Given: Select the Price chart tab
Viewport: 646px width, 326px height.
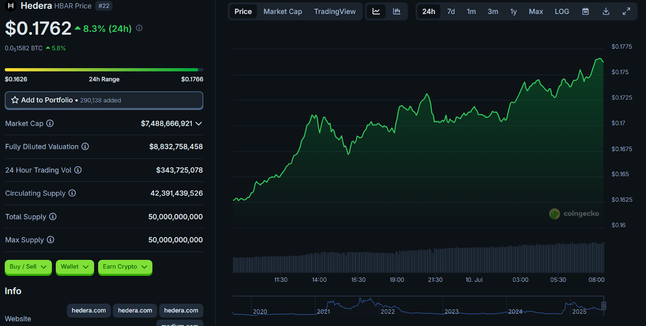Looking at the screenshot, I should click(x=243, y=11).
